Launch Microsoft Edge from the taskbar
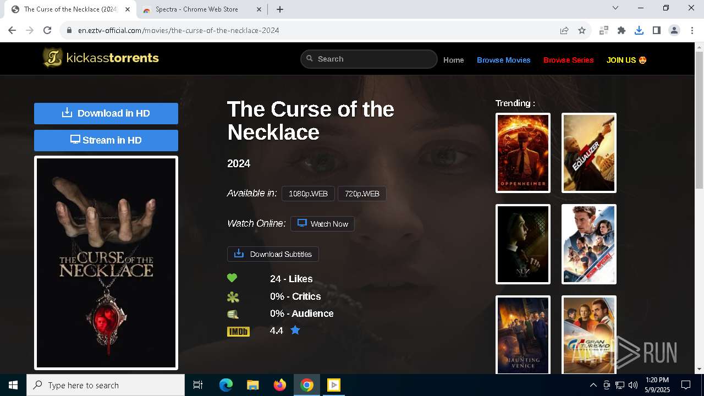Screen dimensions: 704x396 pos(226,385)
